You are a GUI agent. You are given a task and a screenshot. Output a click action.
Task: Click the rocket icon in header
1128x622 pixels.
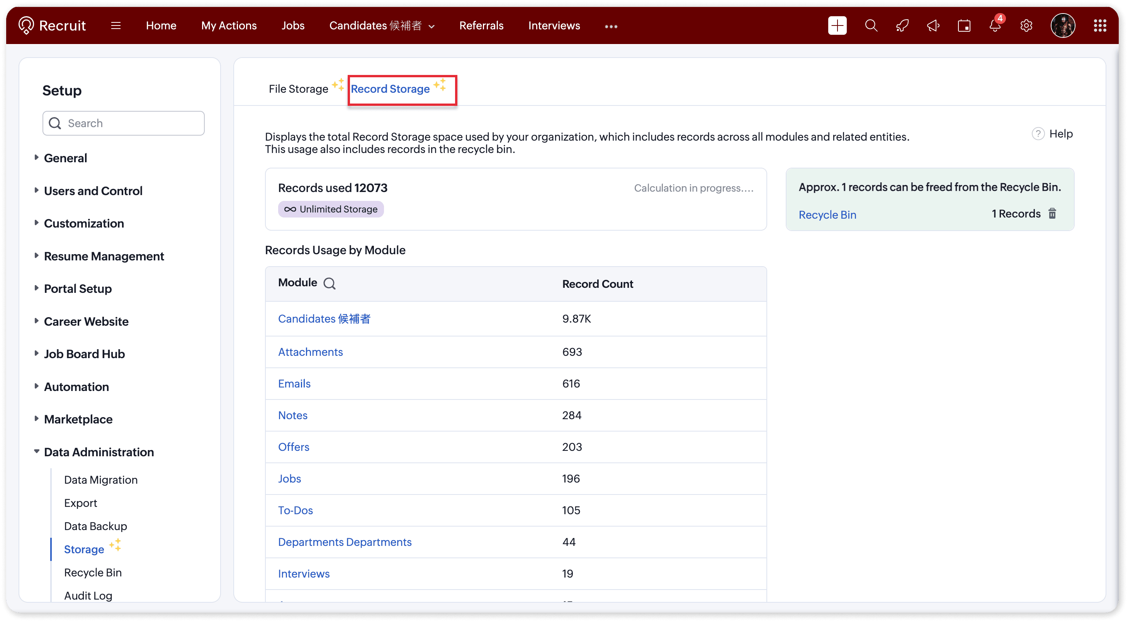[x=902, y=25]
